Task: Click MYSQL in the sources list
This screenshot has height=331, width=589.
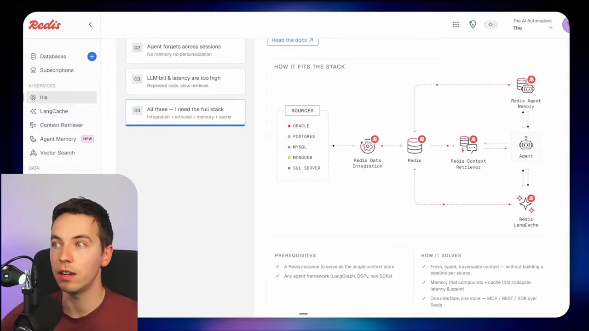Action: (300, 147)
